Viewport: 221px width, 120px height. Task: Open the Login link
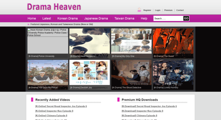[x=158, y=10]
